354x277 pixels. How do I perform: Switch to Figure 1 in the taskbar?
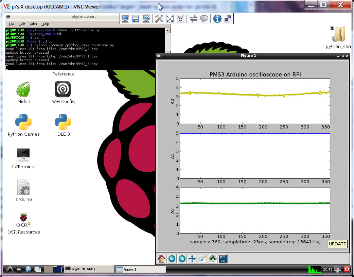pos(140,269)
